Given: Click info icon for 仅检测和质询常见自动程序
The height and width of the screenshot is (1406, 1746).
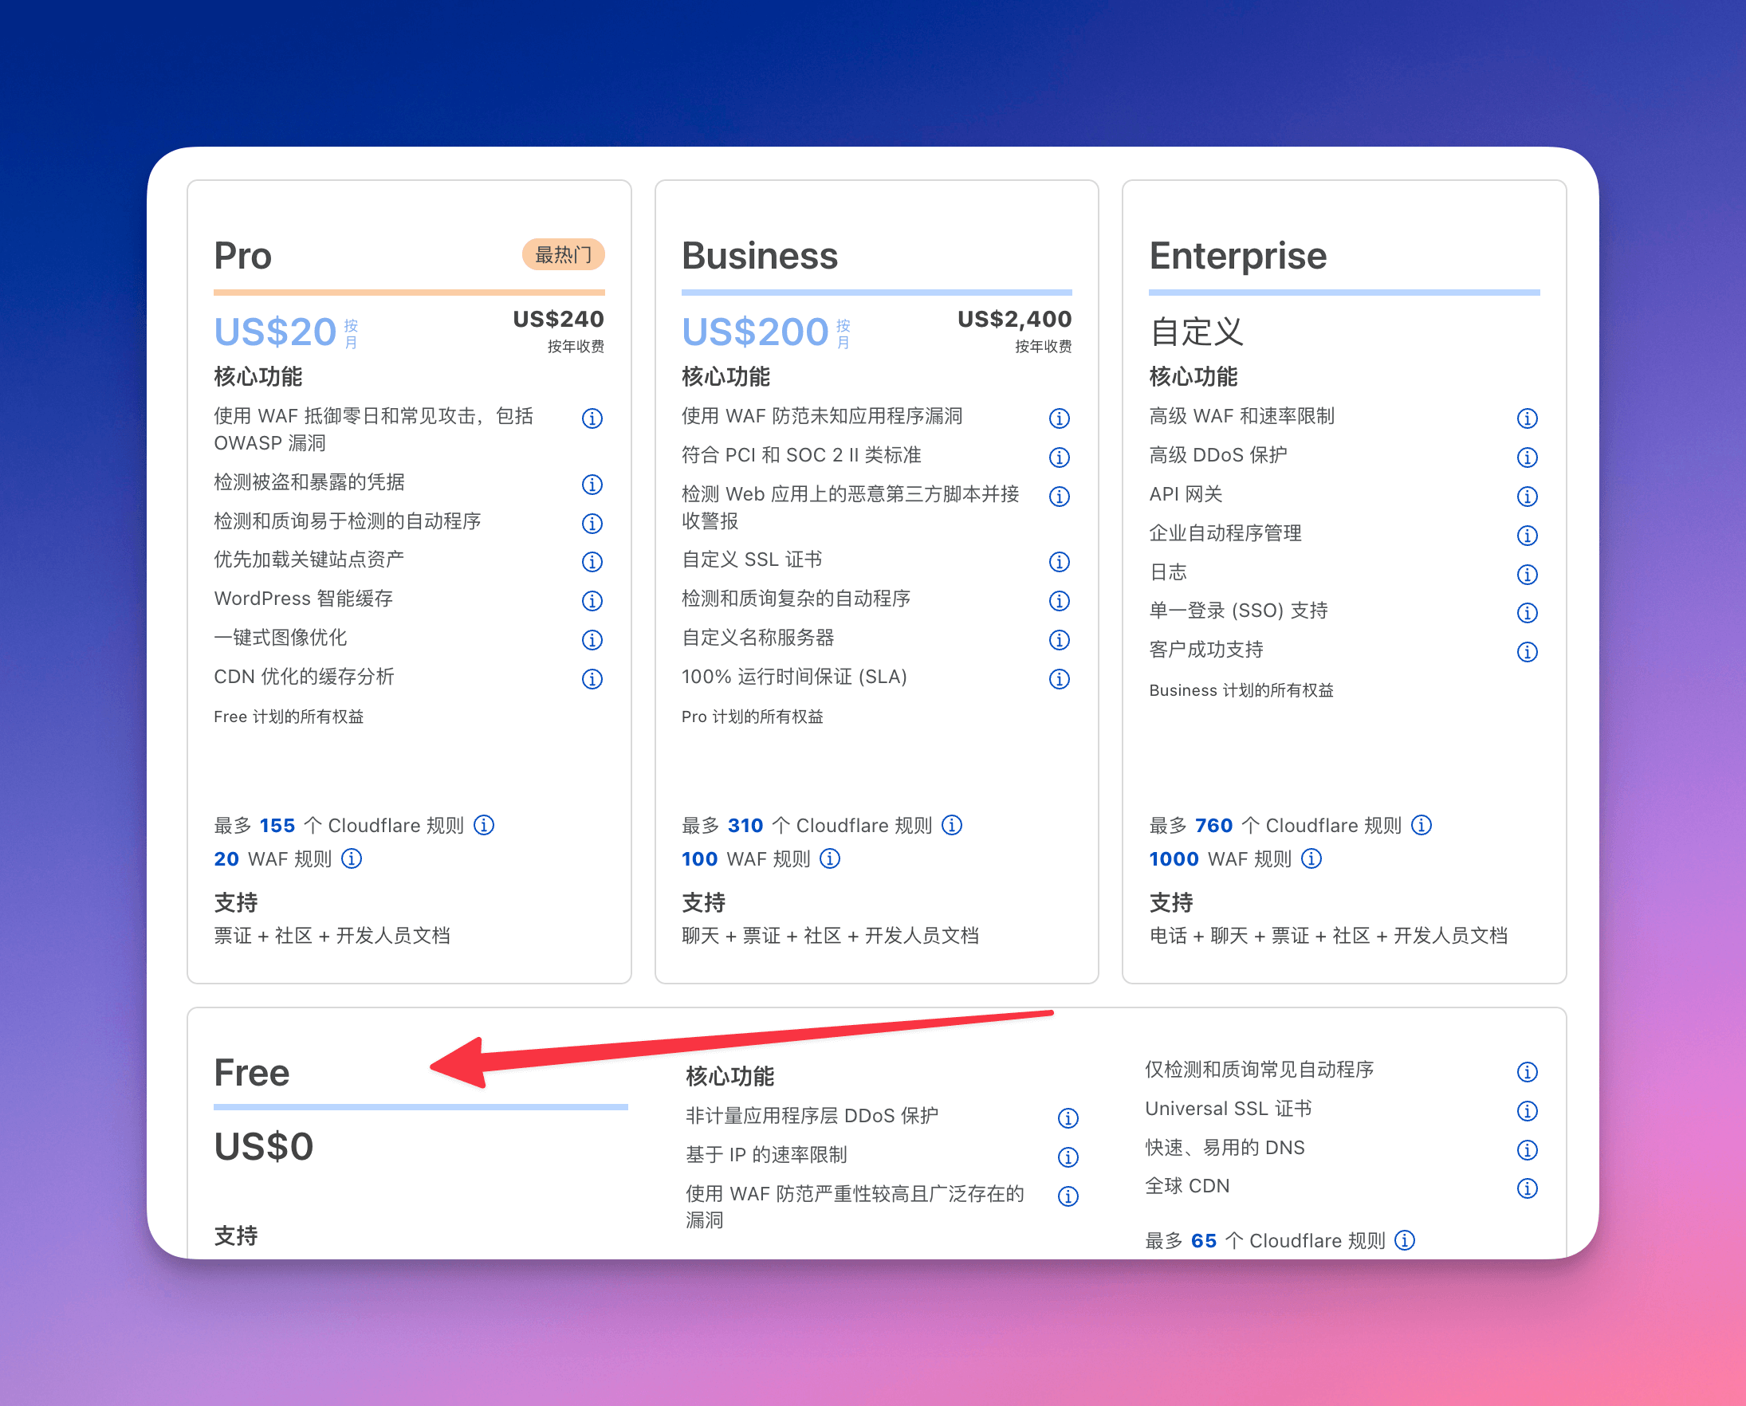Looking at the screenshot, I should pyautogui.click(x=1527, y=1071).
